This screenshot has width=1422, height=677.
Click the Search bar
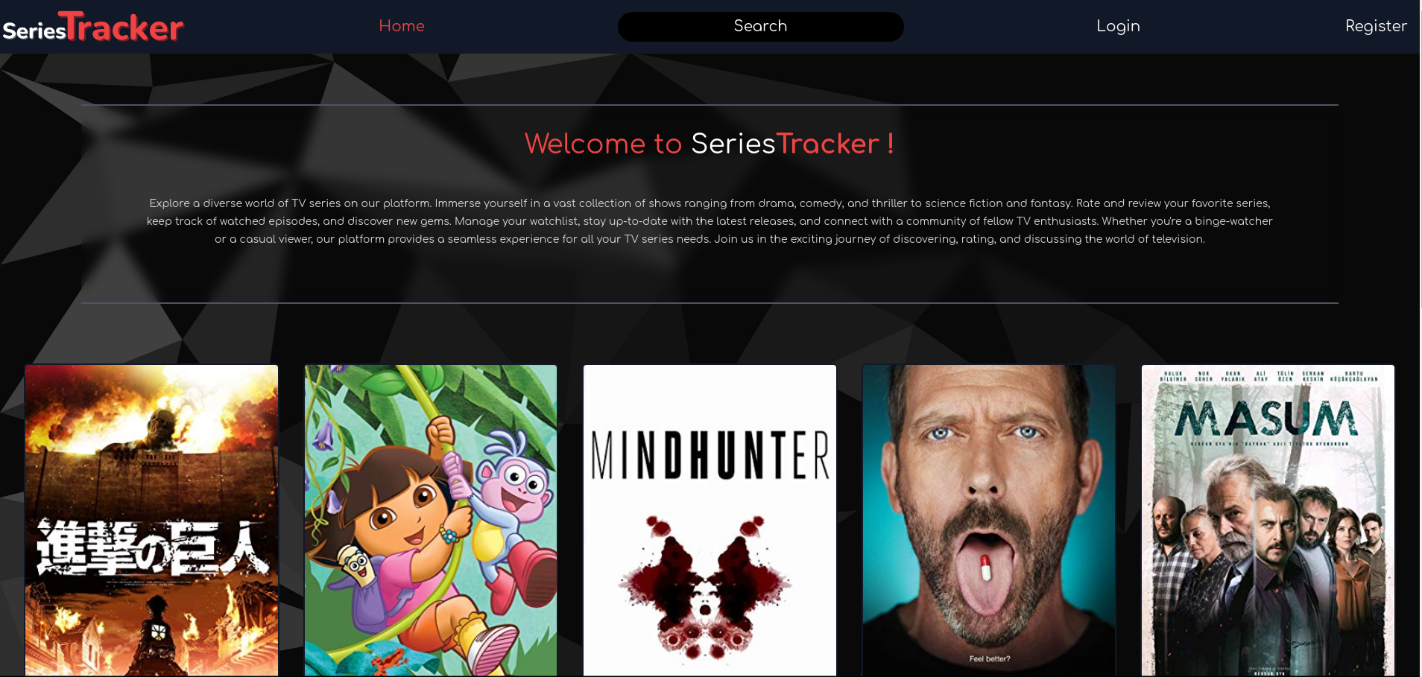tap(760, 27)
